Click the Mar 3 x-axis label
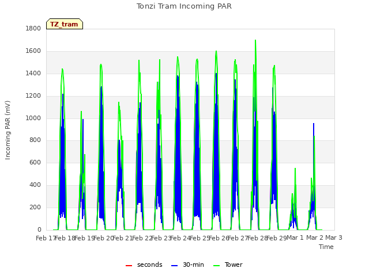The image size is (369, 276). (x=334, y=237)
